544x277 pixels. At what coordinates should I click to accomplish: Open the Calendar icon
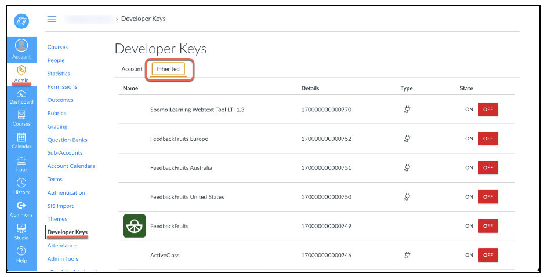coord(21,137)
